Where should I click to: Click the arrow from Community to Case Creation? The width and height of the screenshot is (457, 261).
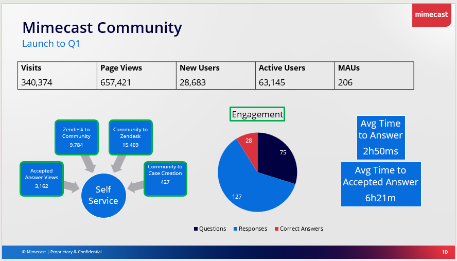[x=135, y=187]
